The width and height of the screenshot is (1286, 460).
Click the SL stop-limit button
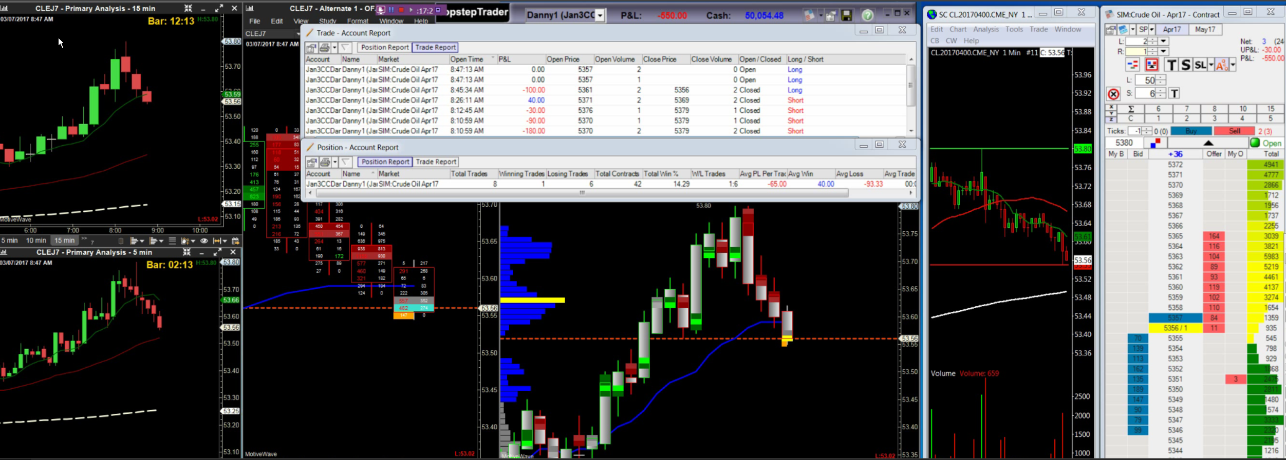click(1200, 65)
